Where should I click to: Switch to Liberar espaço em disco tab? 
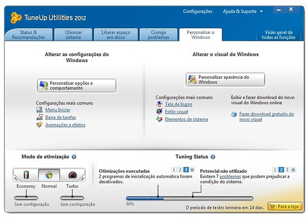(x=116, y=35)
